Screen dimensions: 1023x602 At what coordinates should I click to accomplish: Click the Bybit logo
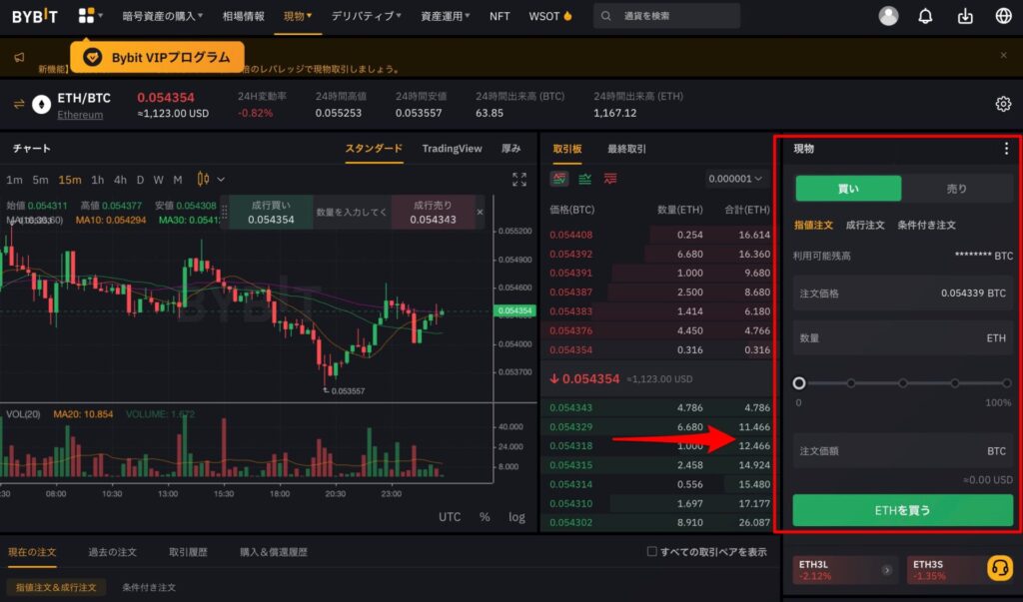coord(35,16)
